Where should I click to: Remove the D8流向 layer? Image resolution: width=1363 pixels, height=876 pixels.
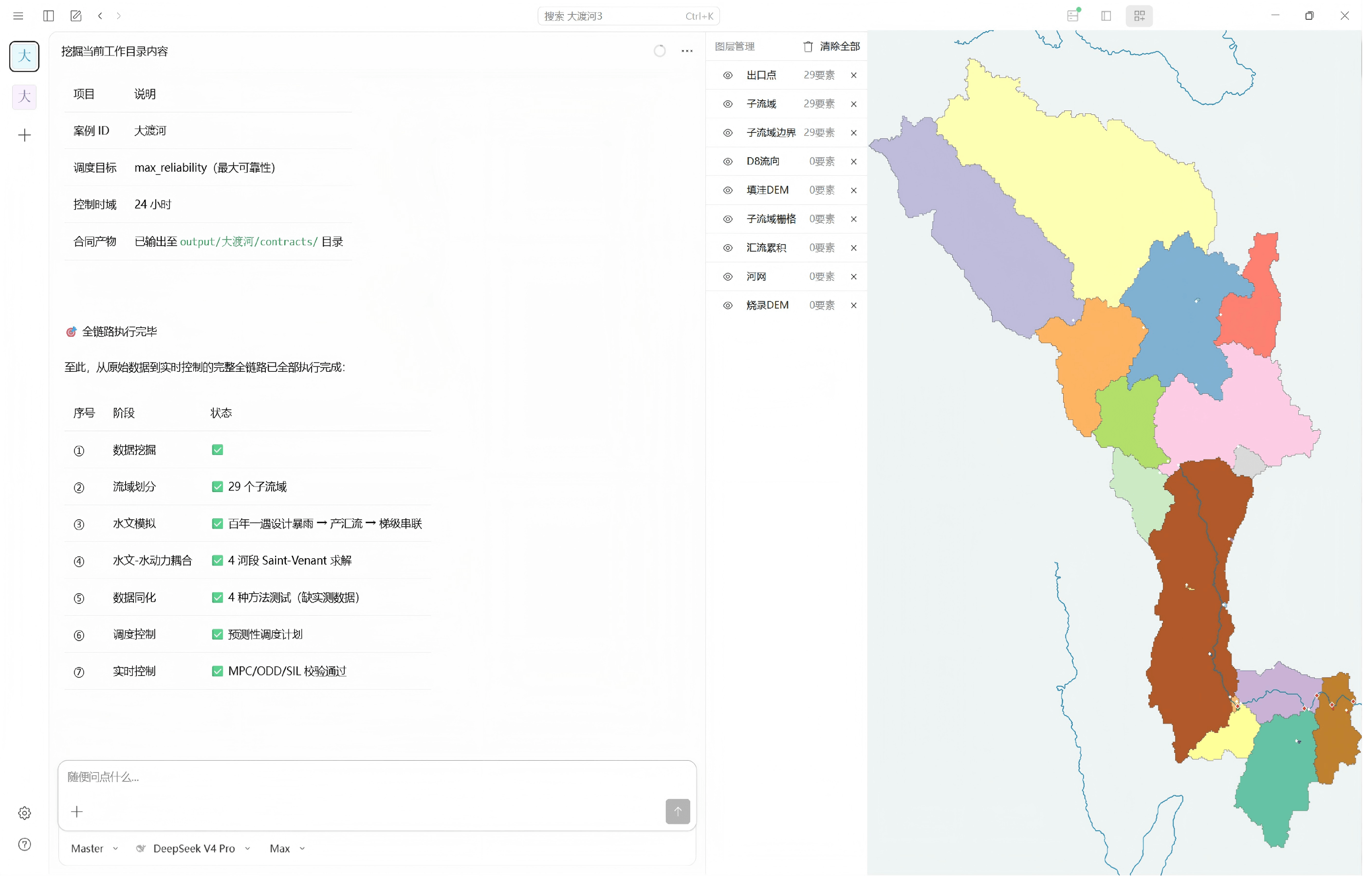pyautogui.click(x=854, y=162)
